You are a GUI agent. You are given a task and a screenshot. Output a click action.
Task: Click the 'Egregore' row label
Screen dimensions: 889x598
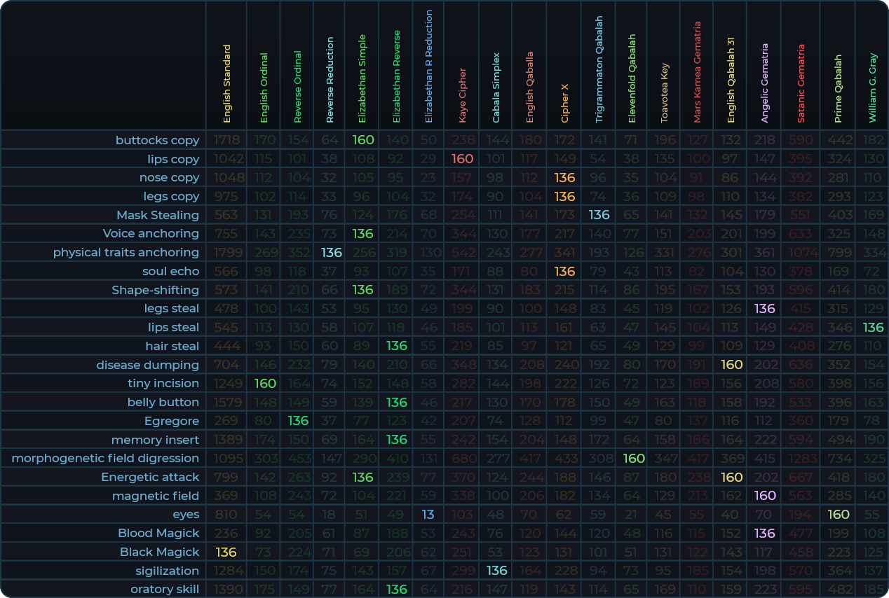coord(172,421)
